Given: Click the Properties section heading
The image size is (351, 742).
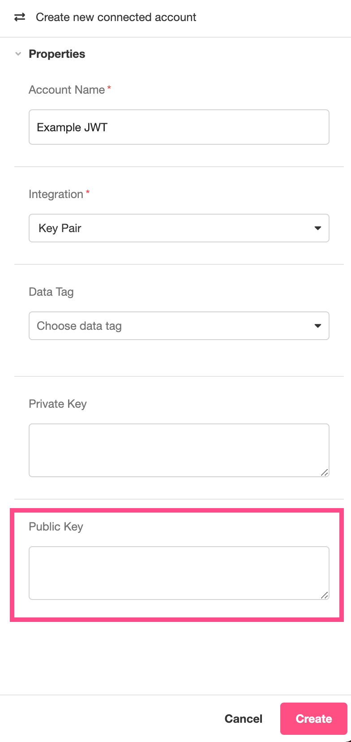Looking at the screenshot, I should pyautogui.click(x=57, y=54).
